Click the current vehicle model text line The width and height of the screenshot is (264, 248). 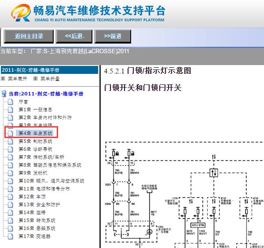click(65, 51)
